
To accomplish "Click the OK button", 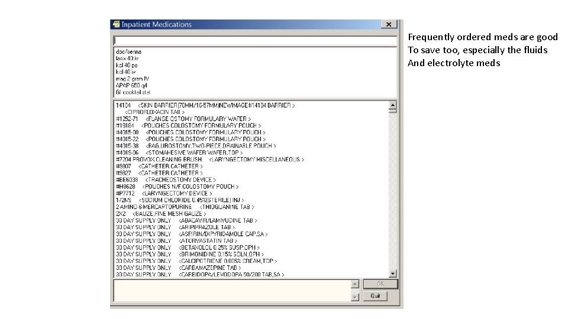I will [x=380, y=284].
